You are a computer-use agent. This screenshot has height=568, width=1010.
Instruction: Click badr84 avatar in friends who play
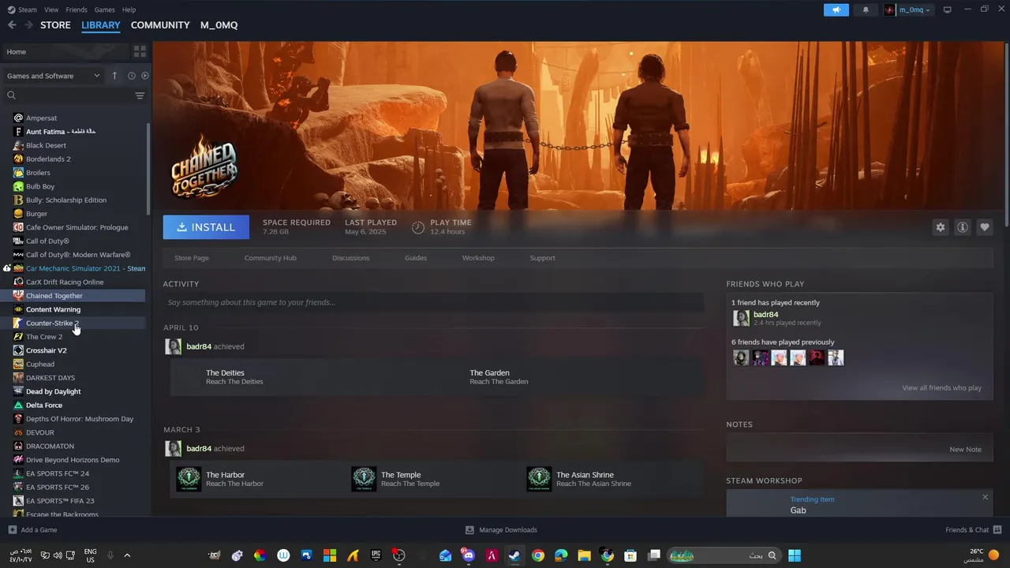pos(741,318)
